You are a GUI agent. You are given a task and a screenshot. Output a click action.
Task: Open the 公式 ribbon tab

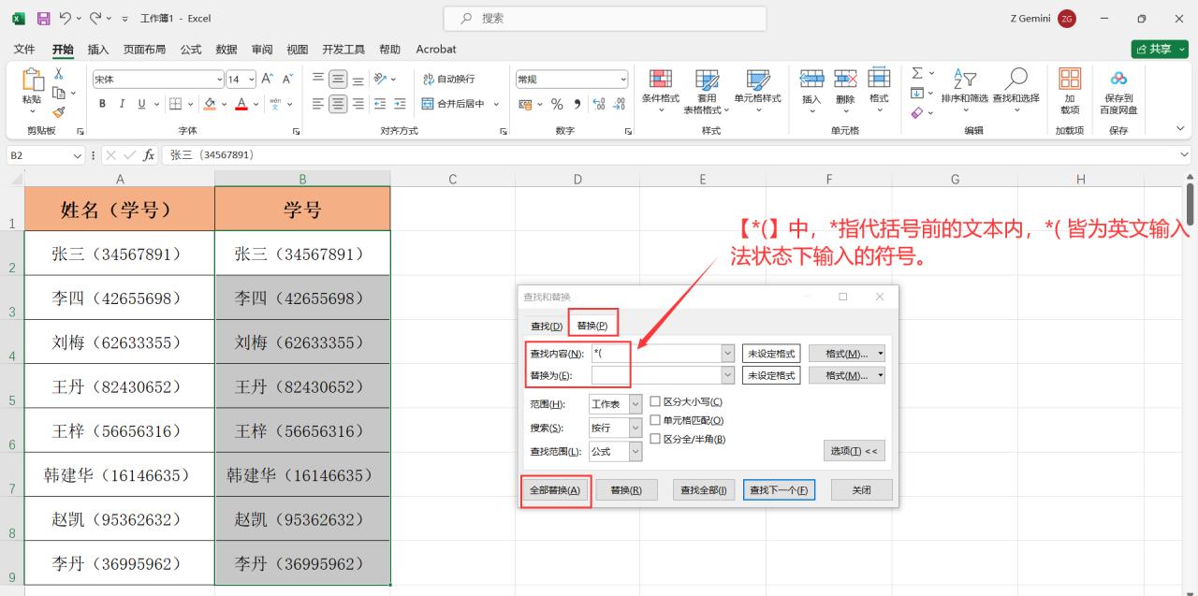[191, 49]
